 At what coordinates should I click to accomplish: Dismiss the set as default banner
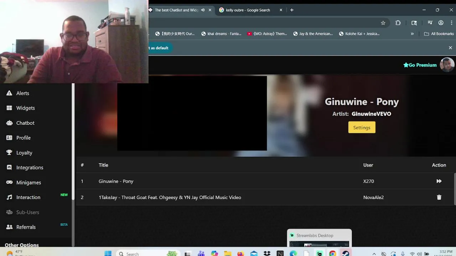[450, 48]
